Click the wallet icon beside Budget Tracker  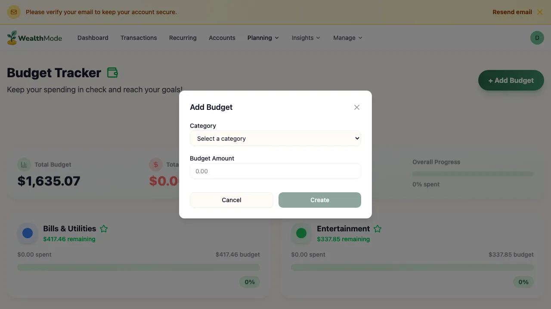click(112, 72)
